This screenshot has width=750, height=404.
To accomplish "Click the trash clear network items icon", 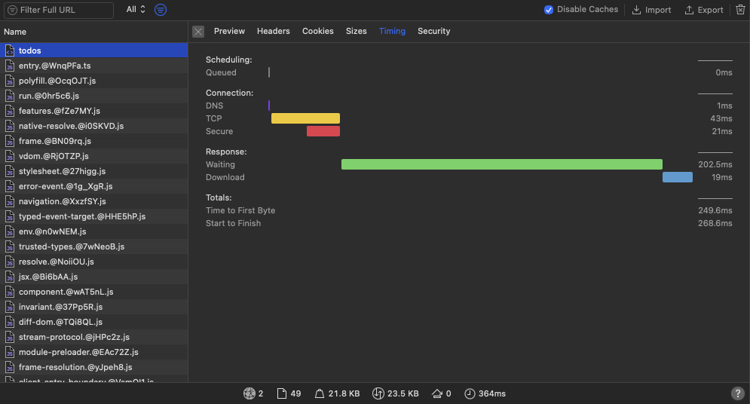I will click(x=740, y=10).
